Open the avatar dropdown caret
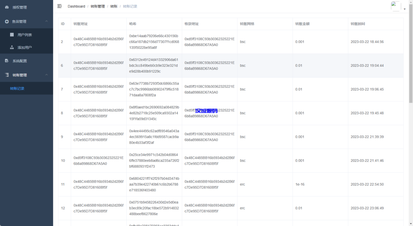The height and width of the screenshot is (226, 413). (x=405, y=9)
